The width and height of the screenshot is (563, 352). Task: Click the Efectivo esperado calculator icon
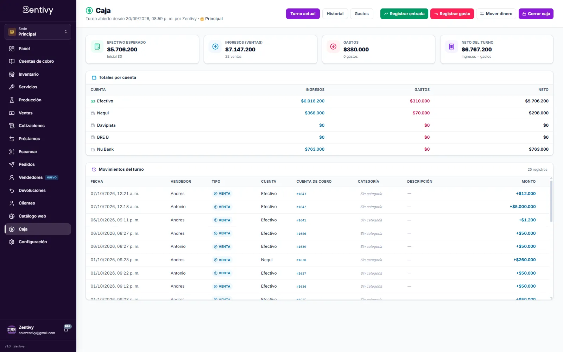click(x=97, y=46)
